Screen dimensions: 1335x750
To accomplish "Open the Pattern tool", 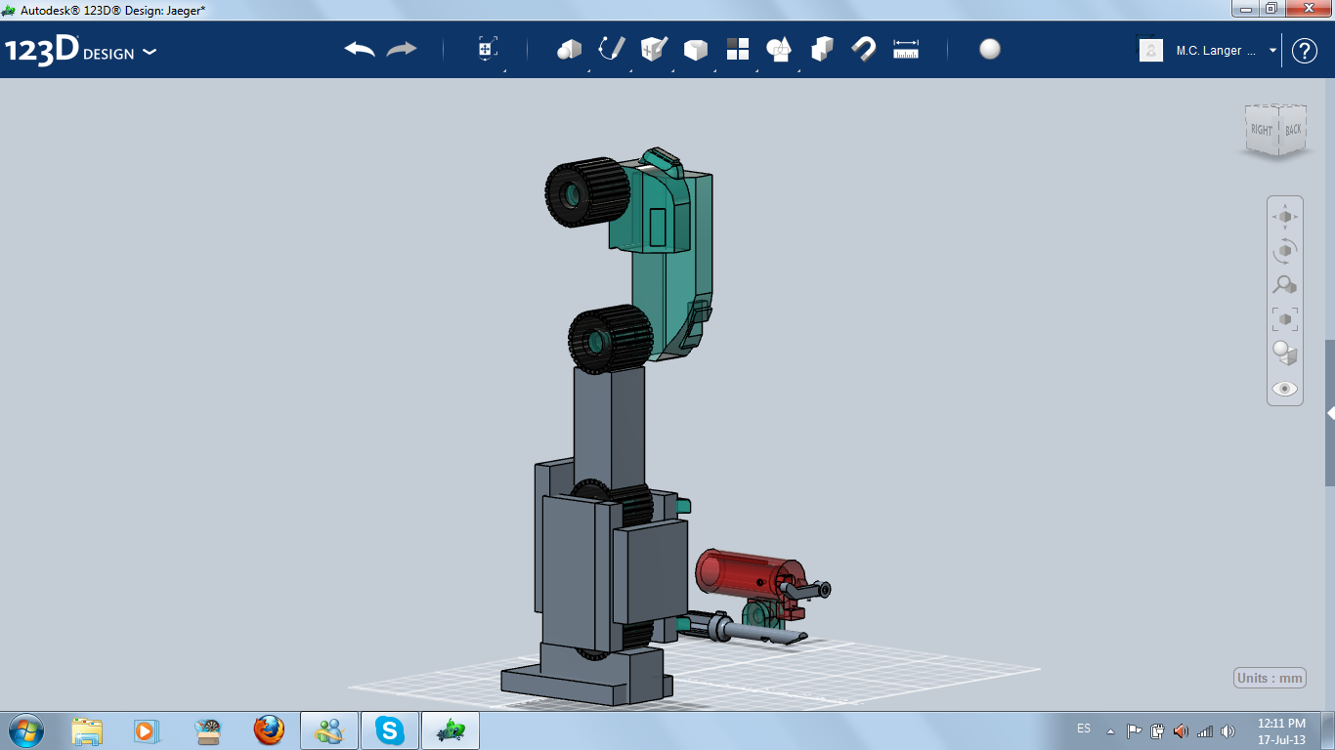I will point(738,49).
